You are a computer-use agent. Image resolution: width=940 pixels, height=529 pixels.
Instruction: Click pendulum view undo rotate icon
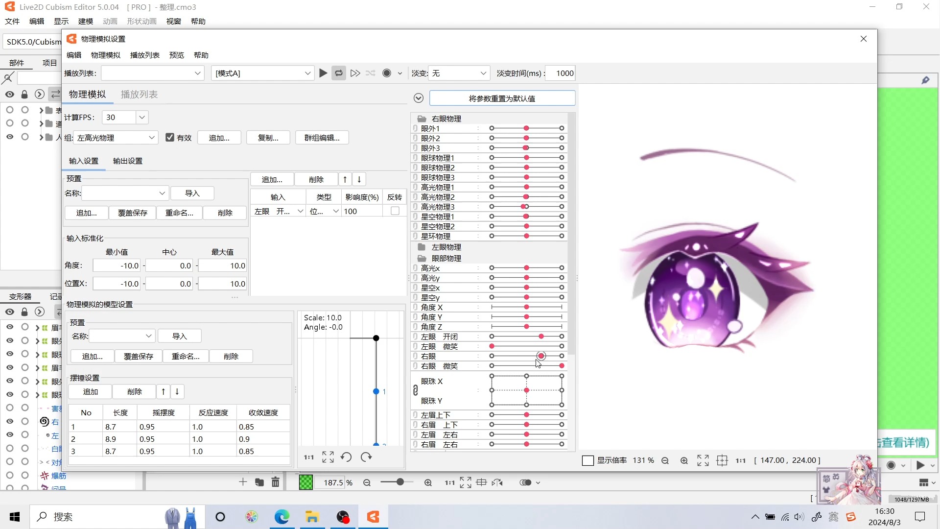pos(346,457)
